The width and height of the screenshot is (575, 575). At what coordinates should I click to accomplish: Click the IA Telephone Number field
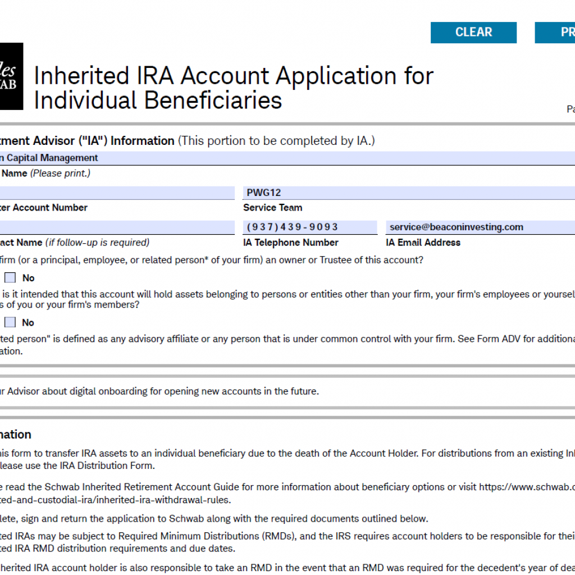pos(310,227)
